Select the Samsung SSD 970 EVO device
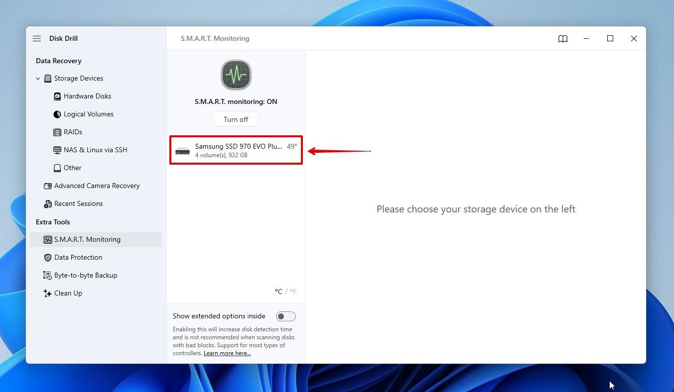 pyautogui.click(x=236, y=150)
